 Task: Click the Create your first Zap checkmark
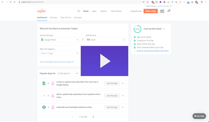(135, 40)
